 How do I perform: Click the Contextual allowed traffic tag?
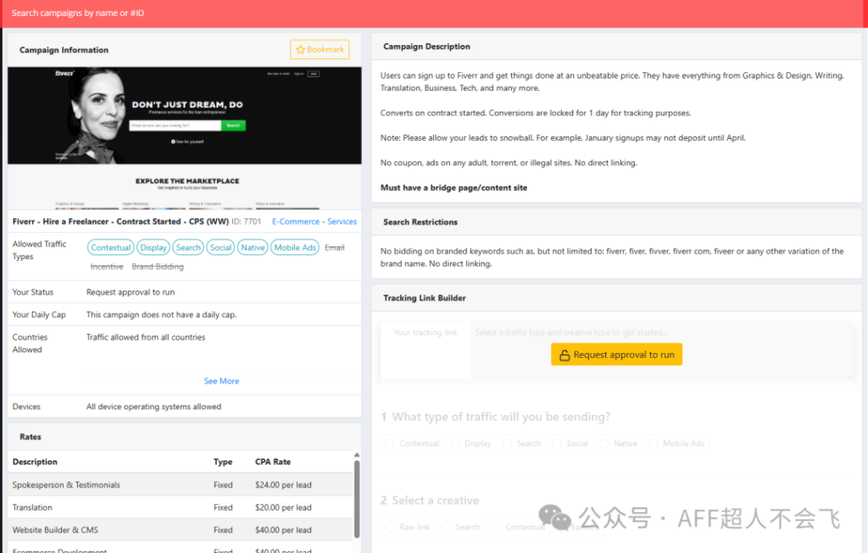point(111,247)
